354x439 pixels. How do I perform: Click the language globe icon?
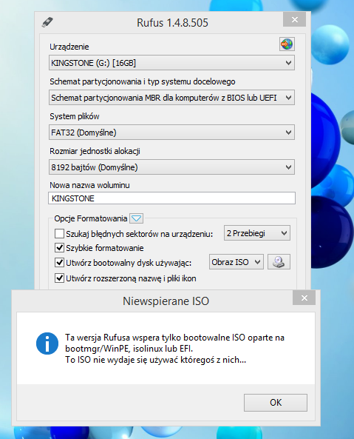point(287,44)
